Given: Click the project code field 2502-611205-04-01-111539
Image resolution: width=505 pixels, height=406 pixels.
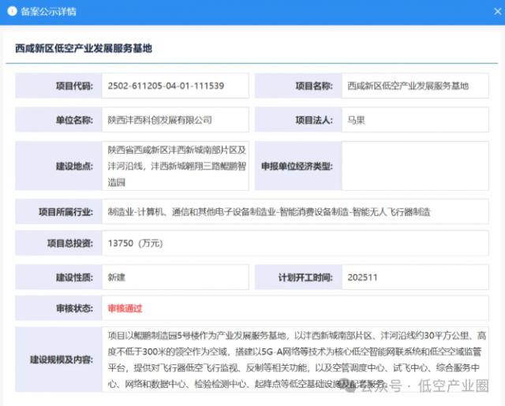Looking at the screenshot, I should [x=175, y=85].
